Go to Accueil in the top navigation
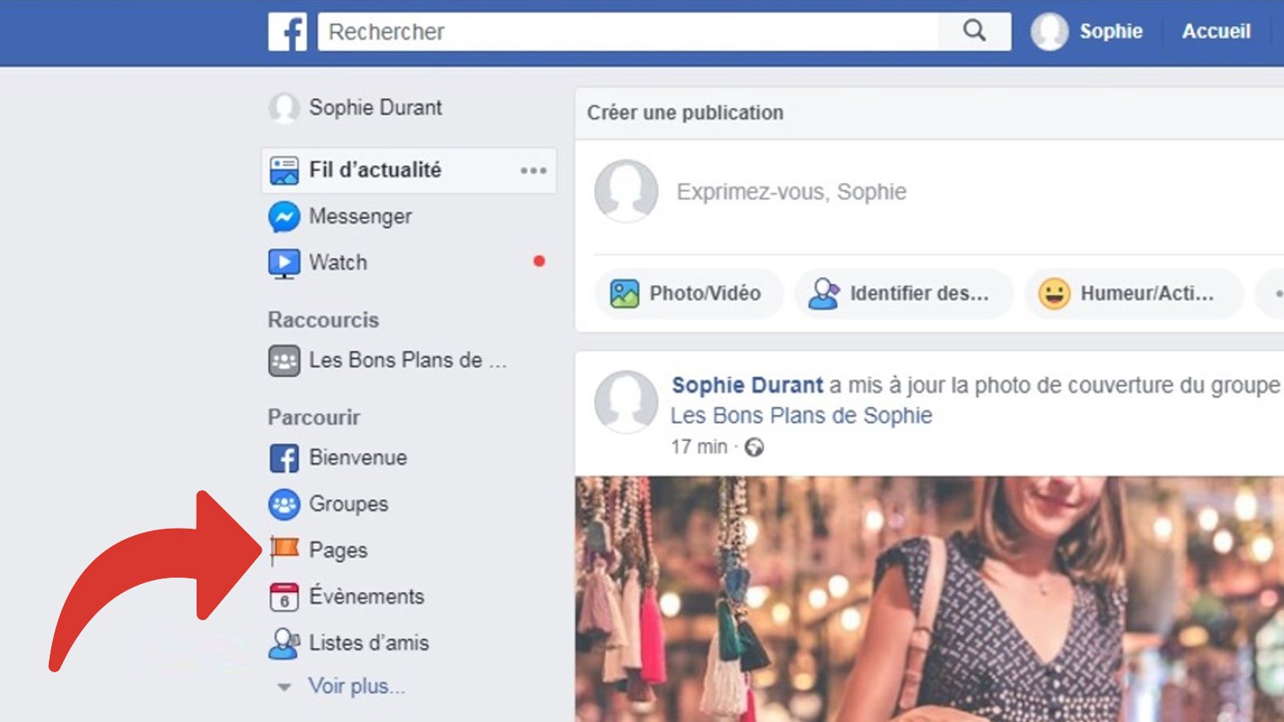Image resolution: width=1284 pixels, height=722 pixels. (1217, 32)
